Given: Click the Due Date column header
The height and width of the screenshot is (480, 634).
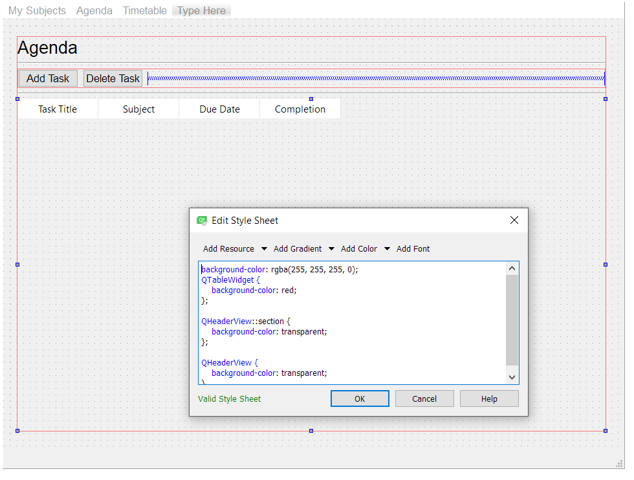Looking at the screenshot, I should pyautogui.click(x=219, y=109).
